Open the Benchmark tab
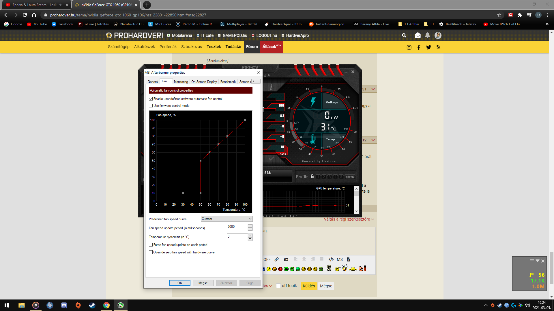 [228, 82]
